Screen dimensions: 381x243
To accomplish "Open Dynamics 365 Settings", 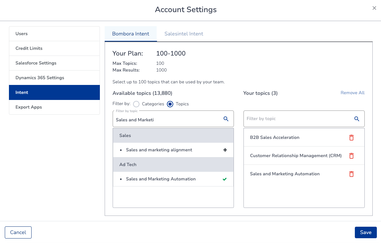I will (55, 78).
